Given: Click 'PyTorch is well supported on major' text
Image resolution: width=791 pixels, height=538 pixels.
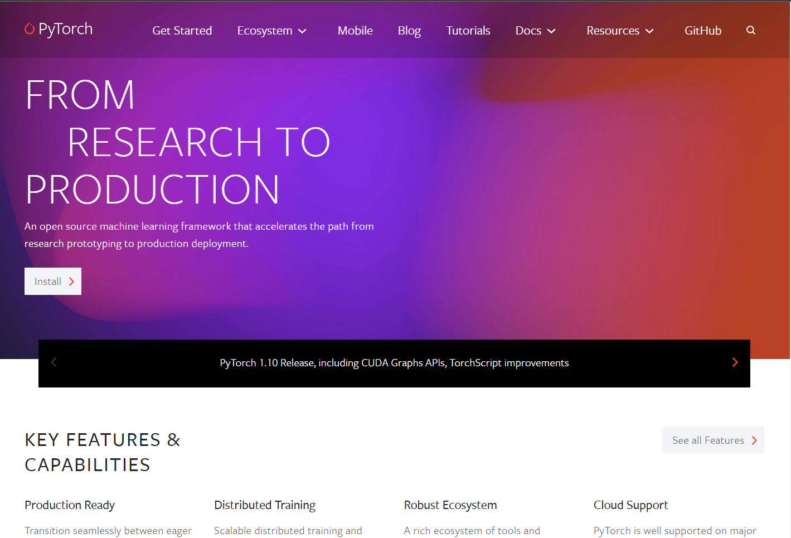Looking at the screenshot, I should 675,531.
